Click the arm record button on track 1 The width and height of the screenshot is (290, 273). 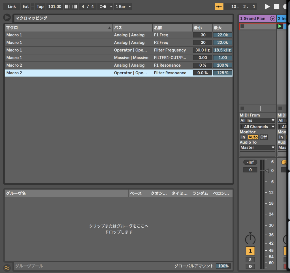250,266
